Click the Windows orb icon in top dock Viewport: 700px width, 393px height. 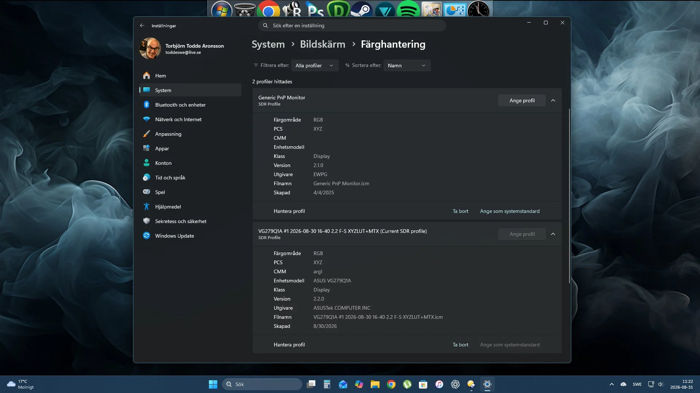click(221, 9)
